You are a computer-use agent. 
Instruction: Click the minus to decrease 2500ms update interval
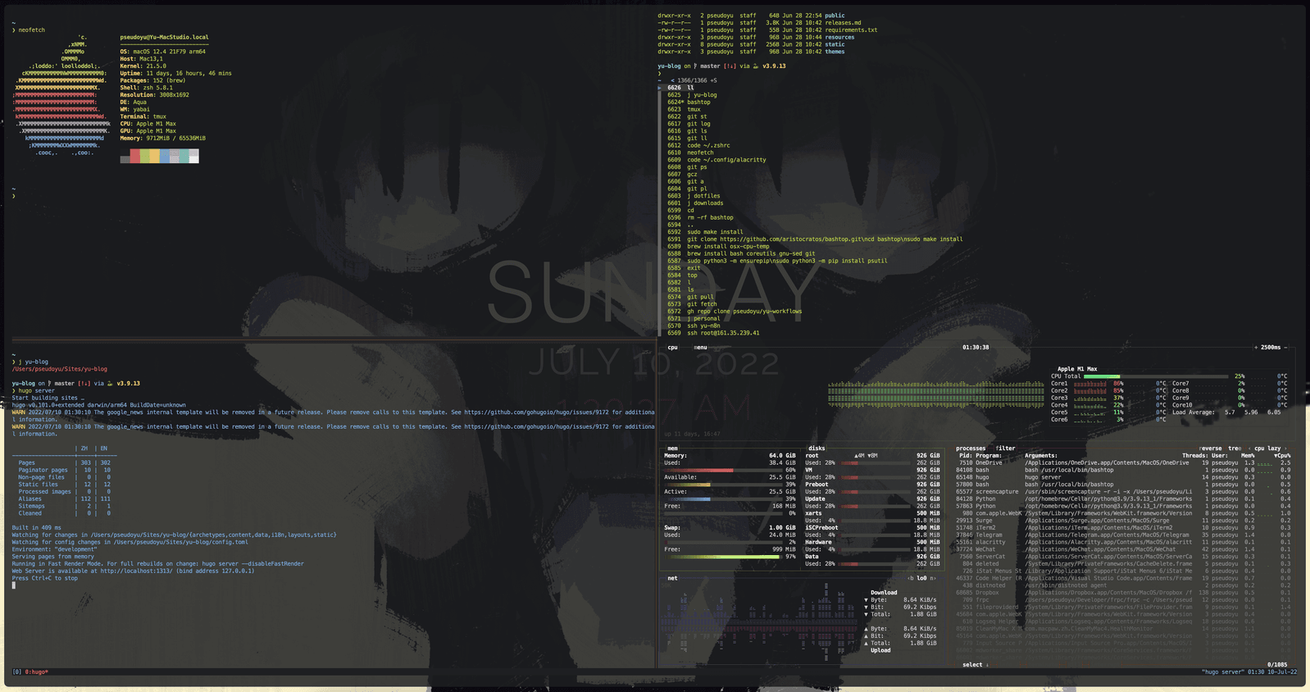click(1285, 348)
